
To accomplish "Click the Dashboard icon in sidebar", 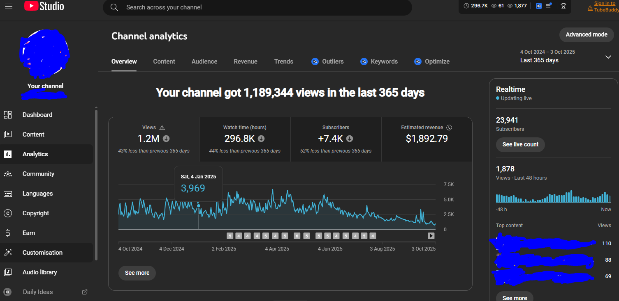I will tap(8, 115).
